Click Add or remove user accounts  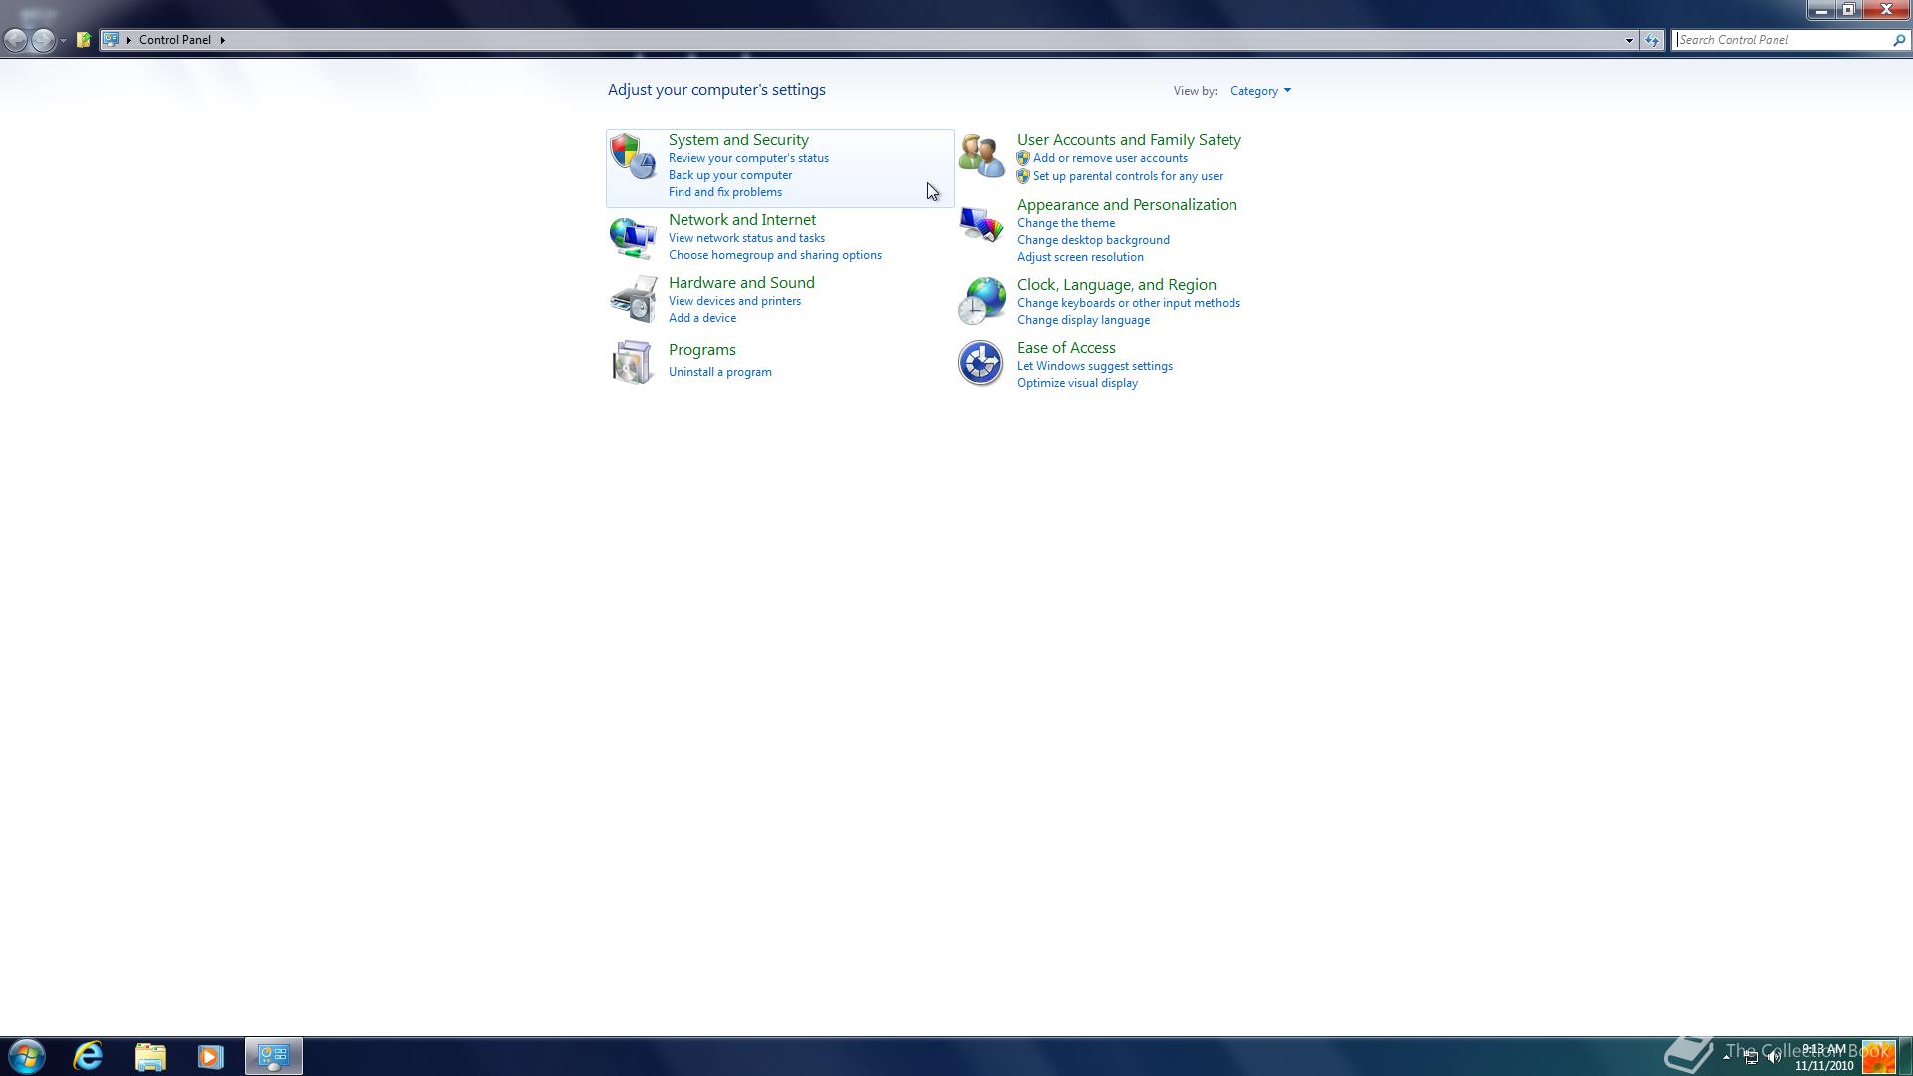pyautogui.click(x=1110, y=158)
